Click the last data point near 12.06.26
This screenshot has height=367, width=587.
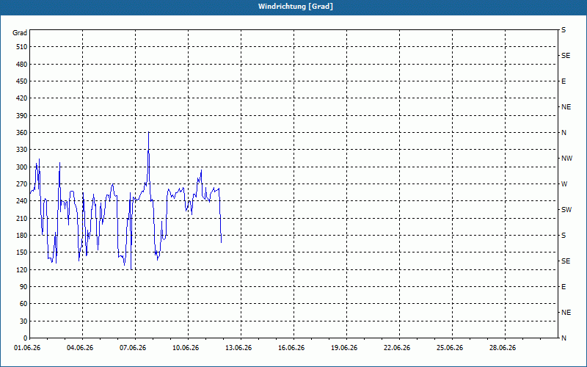coord(222,242)
